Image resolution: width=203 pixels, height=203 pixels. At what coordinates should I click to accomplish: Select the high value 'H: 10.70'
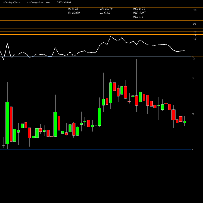point(106,9)
